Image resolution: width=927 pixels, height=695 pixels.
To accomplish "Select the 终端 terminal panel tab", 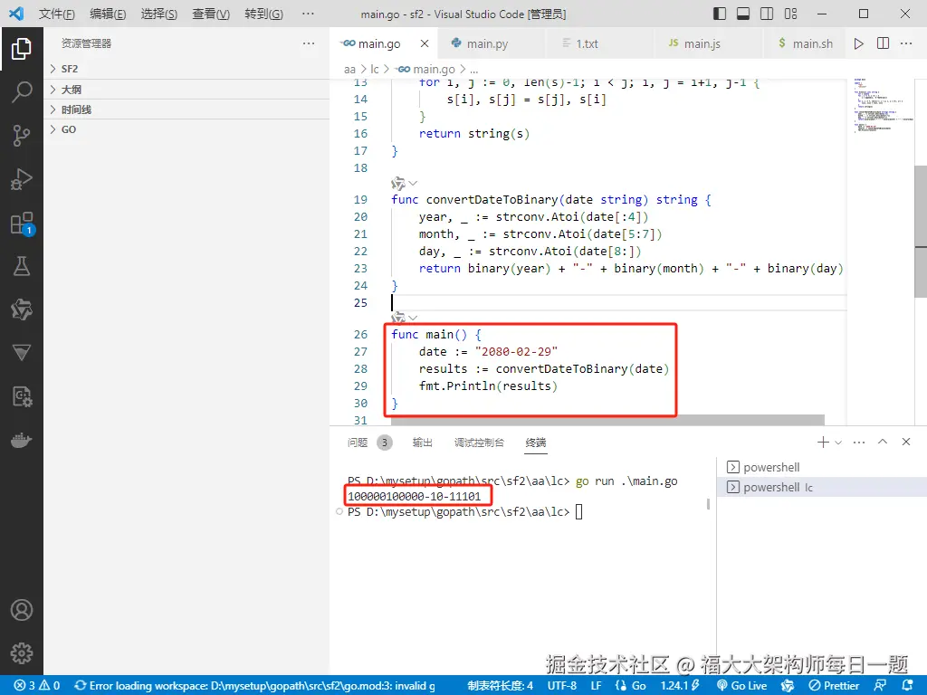I will (x=536, y=443).
